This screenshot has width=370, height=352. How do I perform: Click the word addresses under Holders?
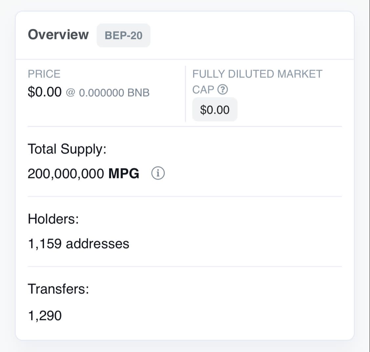click(98, 244)
